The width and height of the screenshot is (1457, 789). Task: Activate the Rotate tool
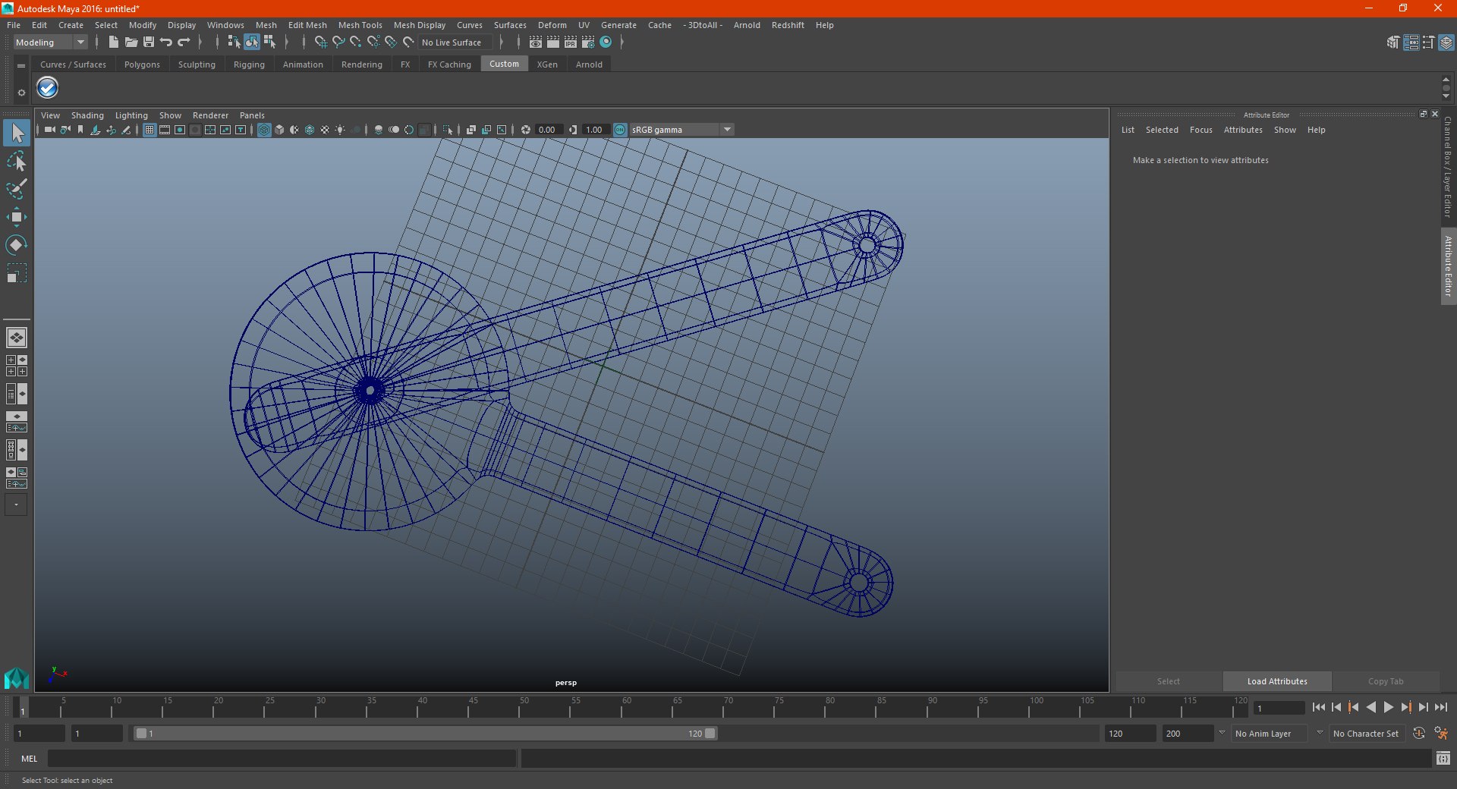(17, 245)
